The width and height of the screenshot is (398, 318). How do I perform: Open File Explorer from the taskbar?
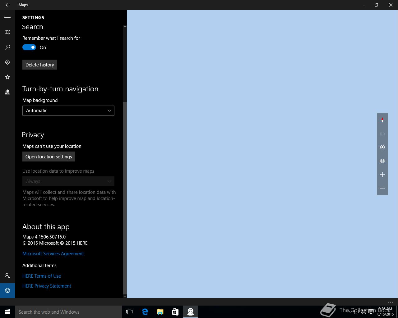[x=160, y=312]
